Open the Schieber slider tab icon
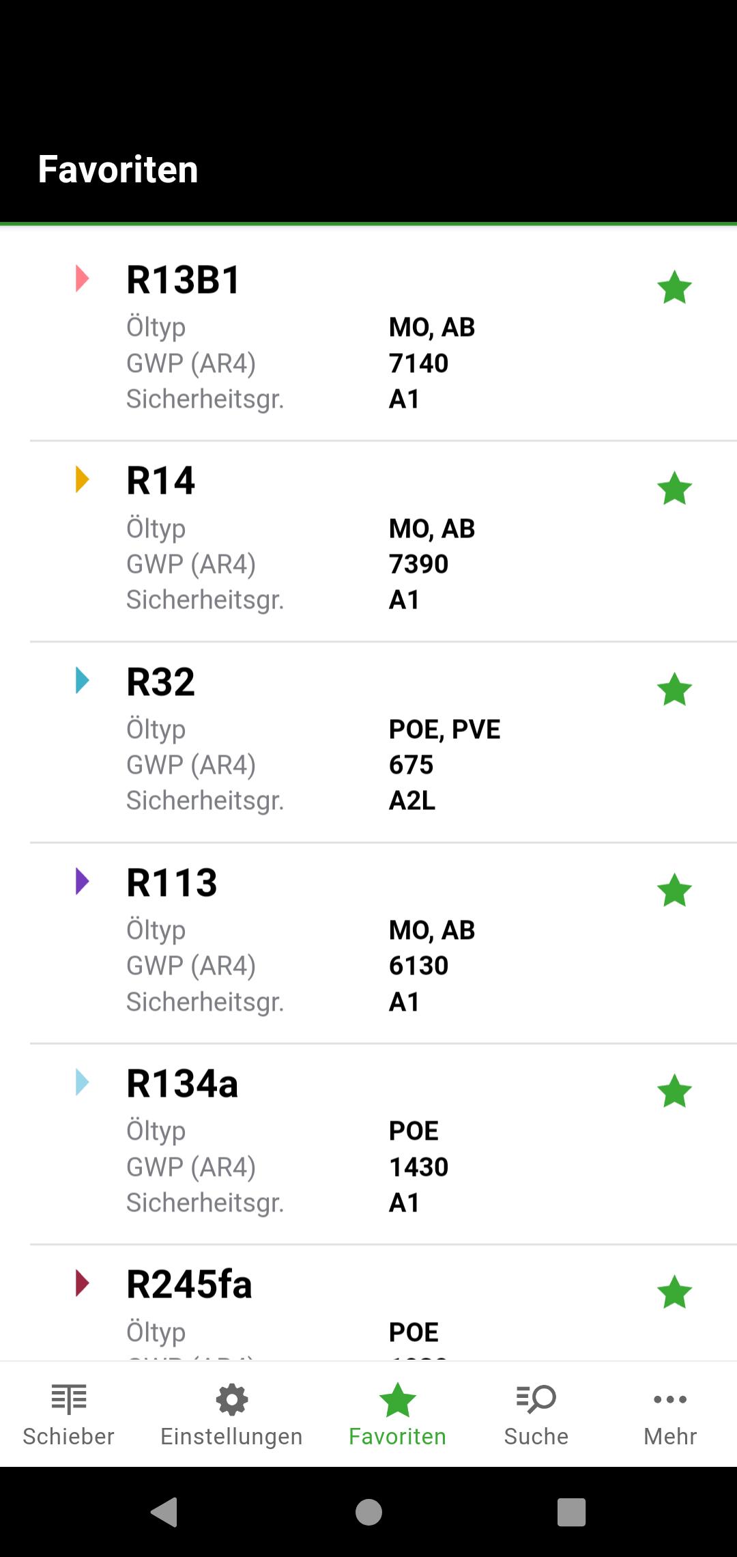This screenshot has width=737, height=1557. click(x=69, y=1399)
